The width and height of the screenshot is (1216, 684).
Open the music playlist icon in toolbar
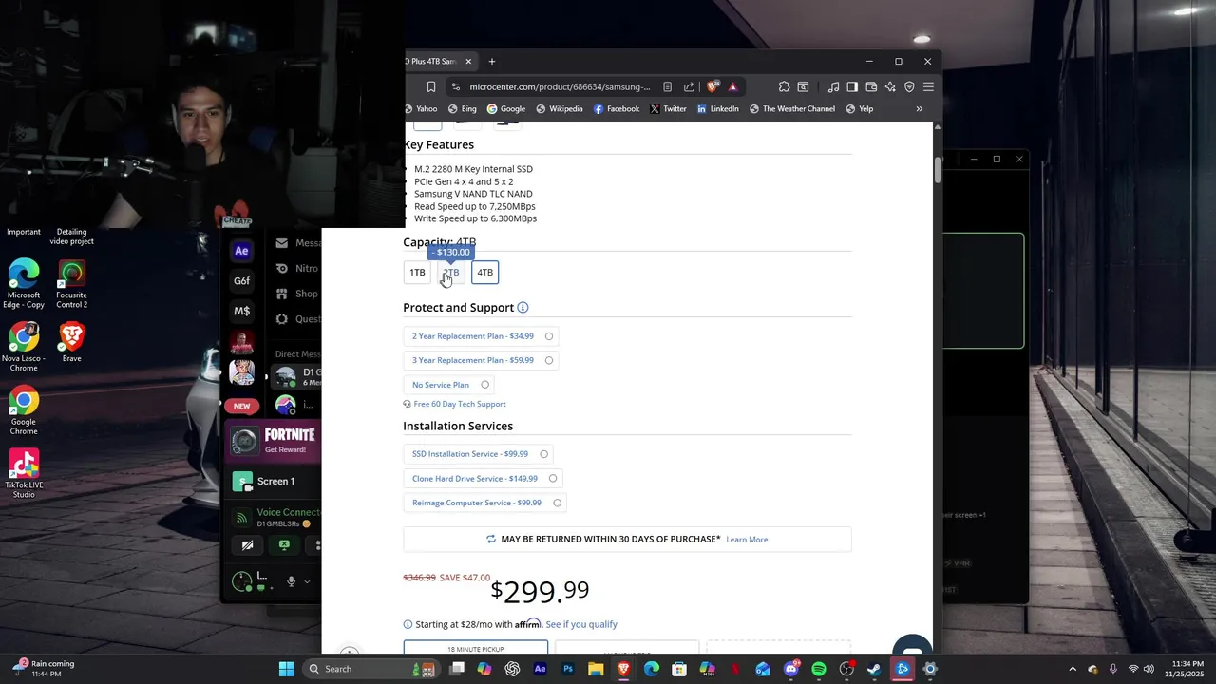point(833,86)
